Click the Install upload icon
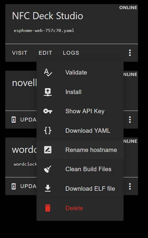 point(48,92)
